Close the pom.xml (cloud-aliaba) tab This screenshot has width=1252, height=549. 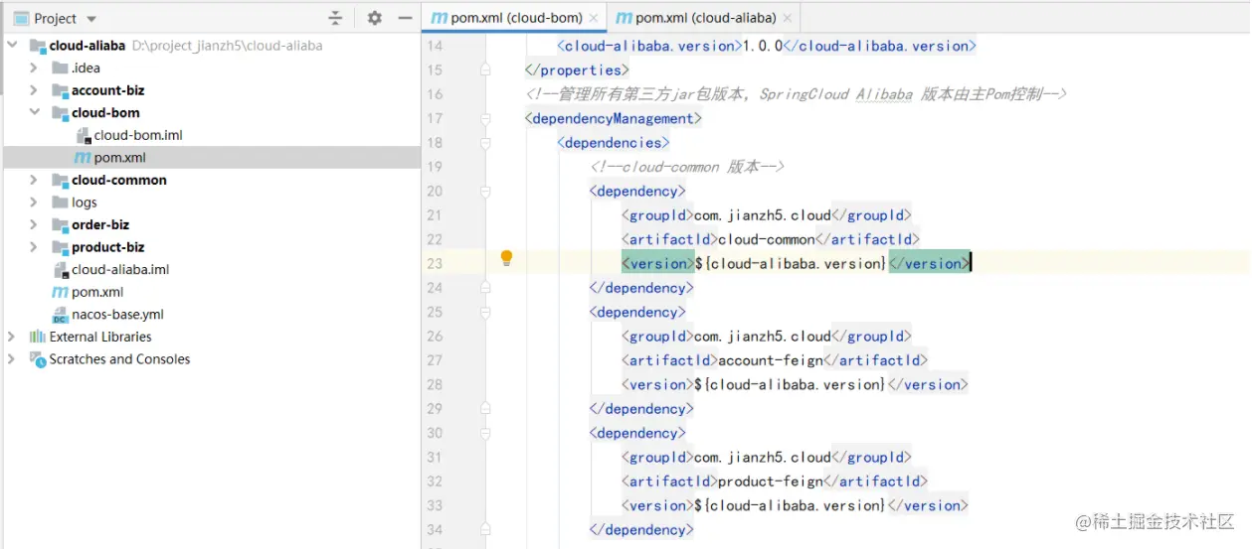pyautogui.click(x=788, y=18)
